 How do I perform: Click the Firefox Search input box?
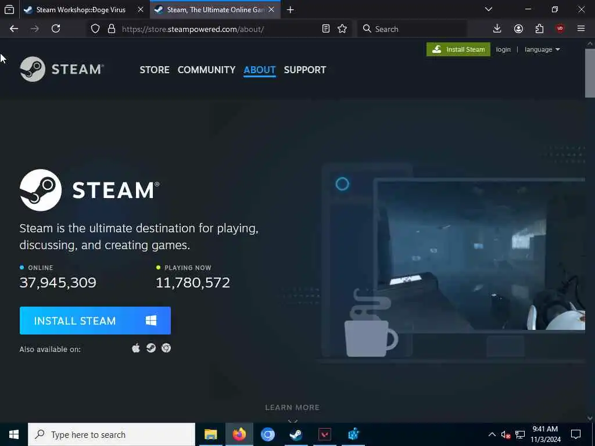click(x=412, y=29)
